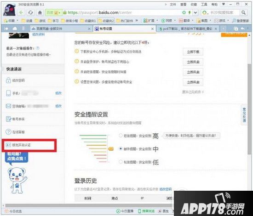Switch to the pc6下载站 tab
Viewport: 253px width, 216px height.
tap(188, 28)
